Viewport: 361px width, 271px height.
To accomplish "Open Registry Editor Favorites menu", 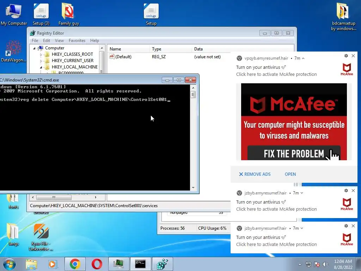I will click(x=77, y=41).
